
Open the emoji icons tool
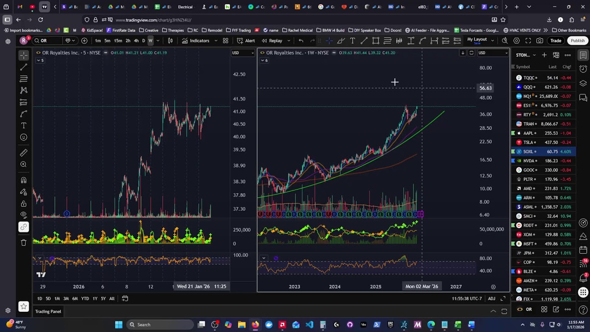tap(24, 137)
